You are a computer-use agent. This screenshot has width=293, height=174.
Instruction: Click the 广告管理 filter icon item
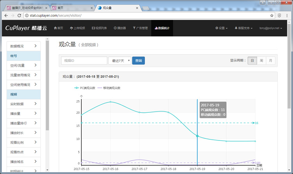click(134, 28)
